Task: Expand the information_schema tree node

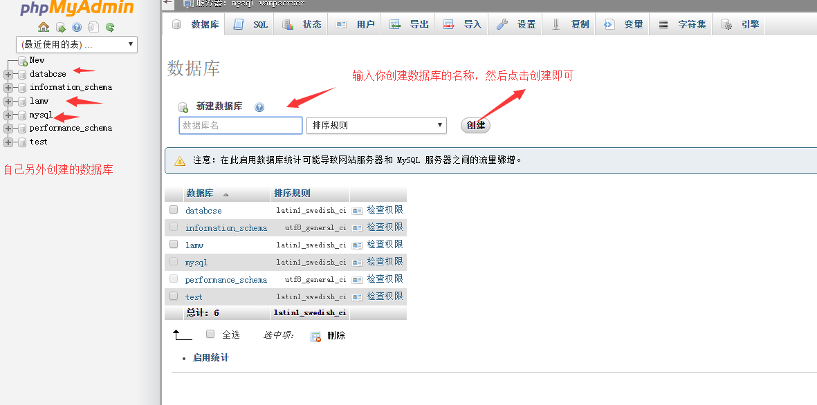Action: [x=8, y=88]
